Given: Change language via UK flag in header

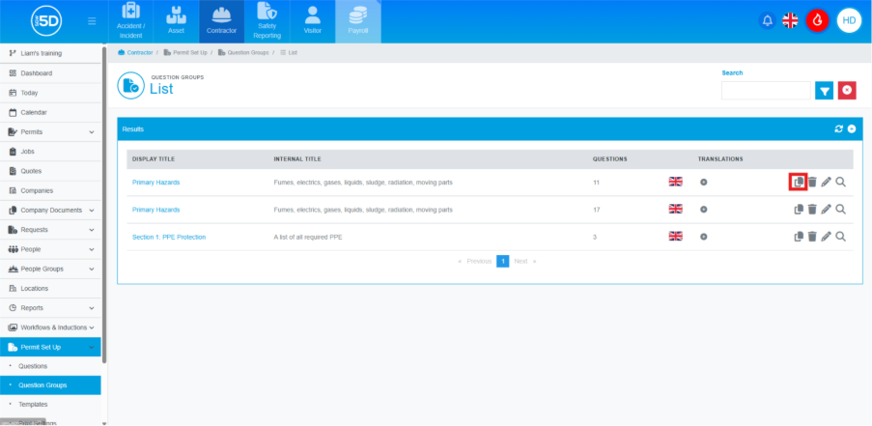Looking at the screenshot, I should (x=790, y=21).
